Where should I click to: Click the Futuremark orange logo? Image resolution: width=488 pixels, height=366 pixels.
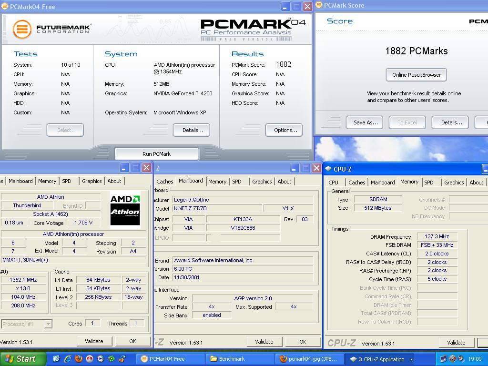pyautogui.click(x=22, y=29)
